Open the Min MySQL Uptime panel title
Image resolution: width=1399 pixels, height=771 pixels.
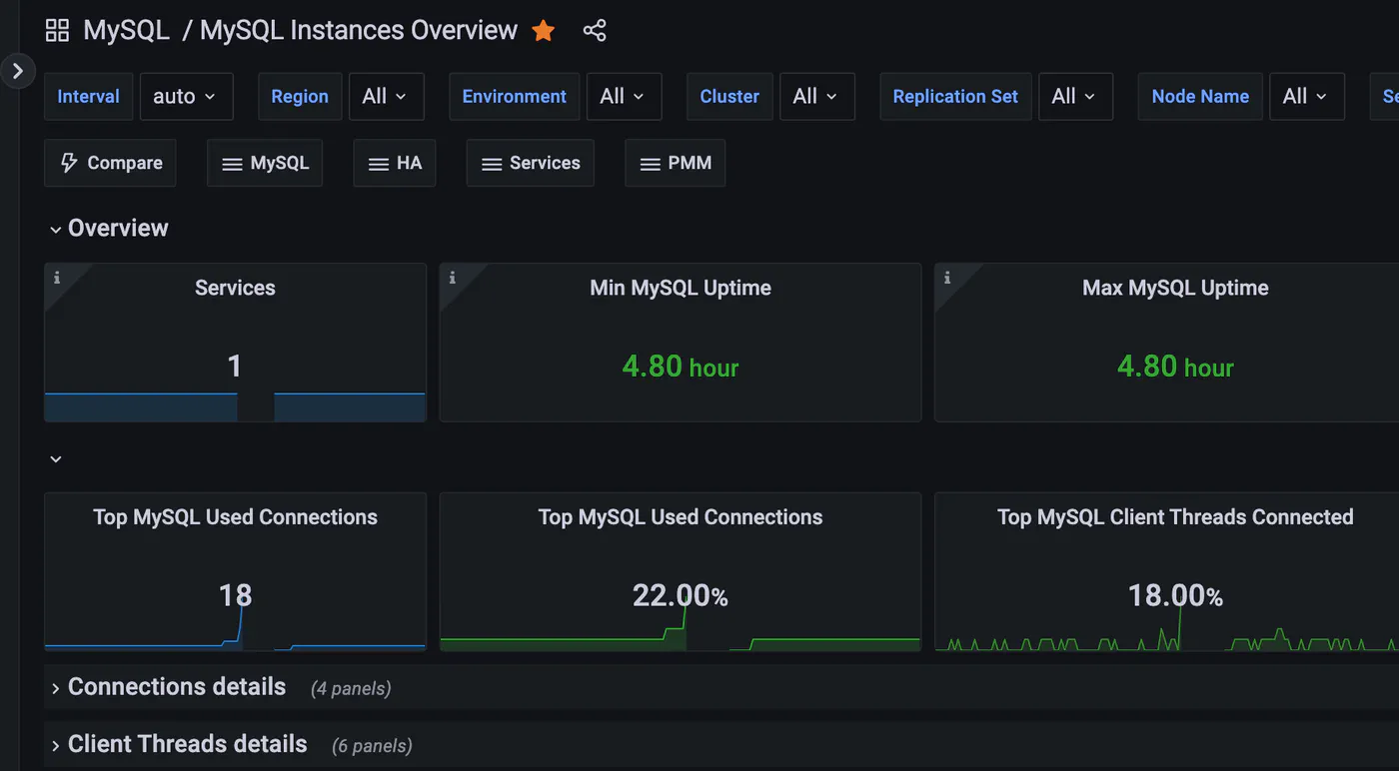coord(681,288)
